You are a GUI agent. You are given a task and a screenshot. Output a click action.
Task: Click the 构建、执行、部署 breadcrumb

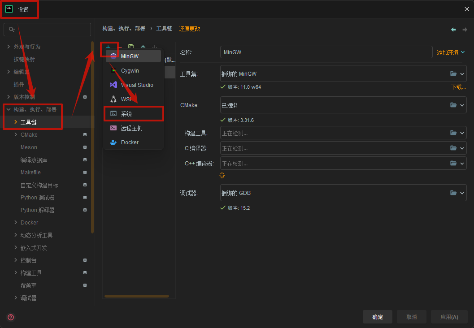(124, 28)
